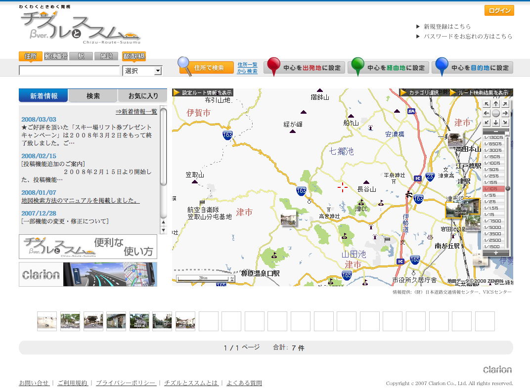Select the 1/1万 map scale
The height and width of the screenshot is (392, 530).
click(493, 215)
